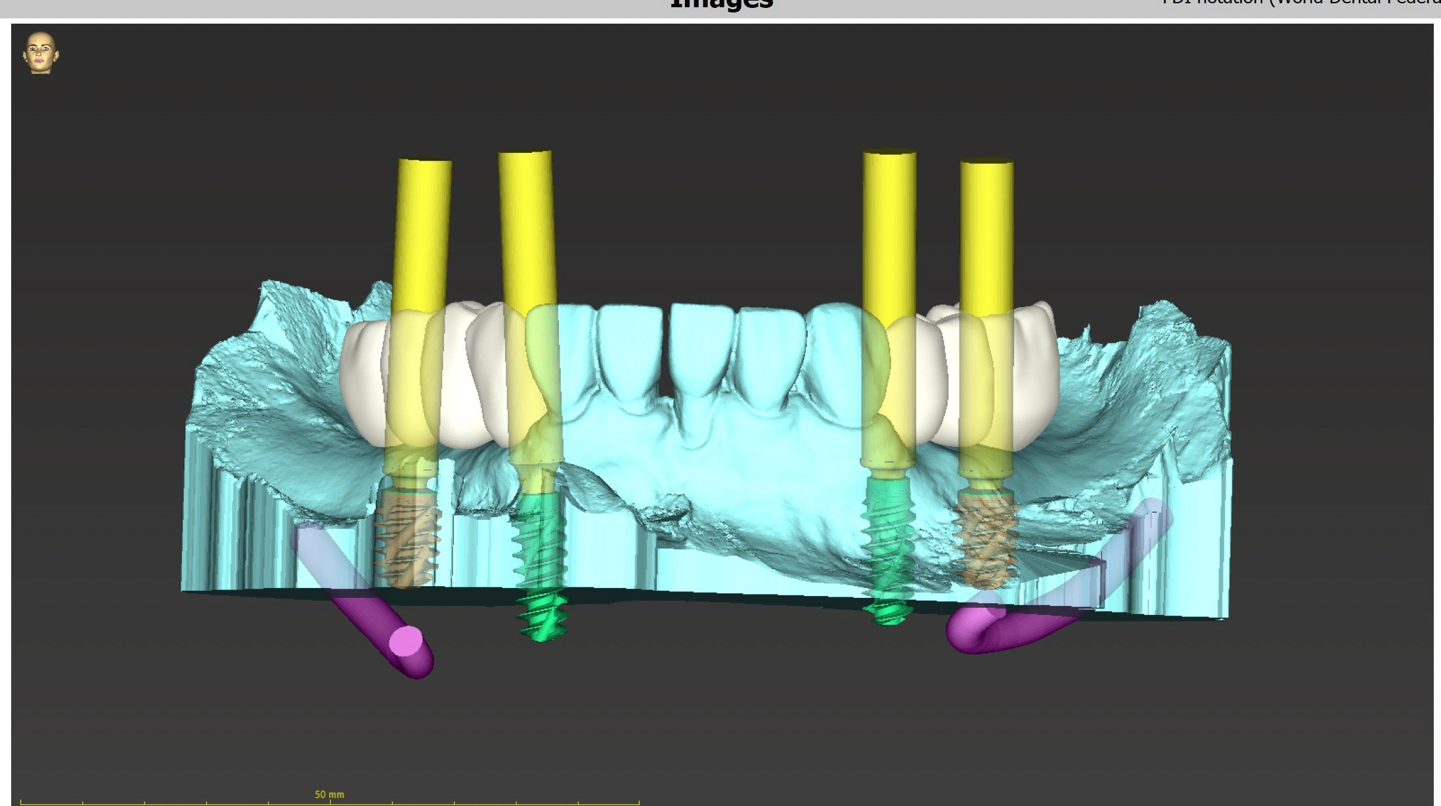Screen dimensions: 1441x806
Task: Click the left purple nerve canal end
Action: (x=407, y=641)
